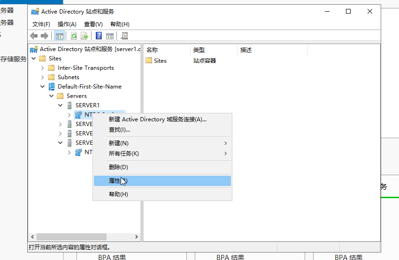Click the Refresh toolbar icon
399x260 pixels.
point(74,36)
